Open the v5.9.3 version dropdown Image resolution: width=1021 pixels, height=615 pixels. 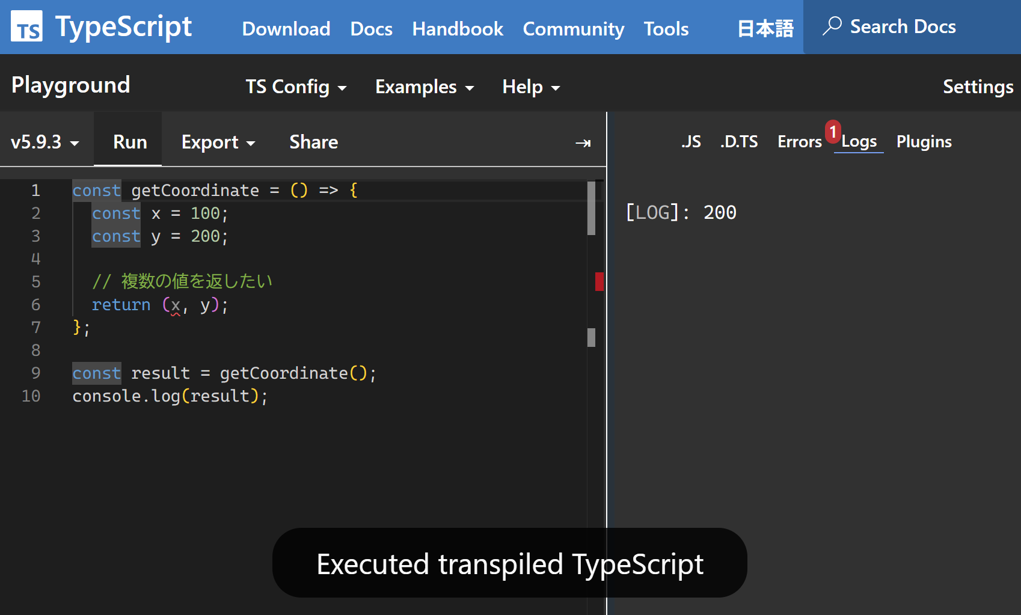(x=45, y=142)
